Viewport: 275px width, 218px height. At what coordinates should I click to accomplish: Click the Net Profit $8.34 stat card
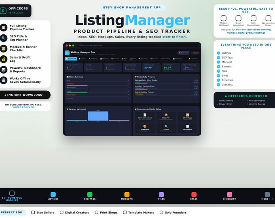point(171,67)
